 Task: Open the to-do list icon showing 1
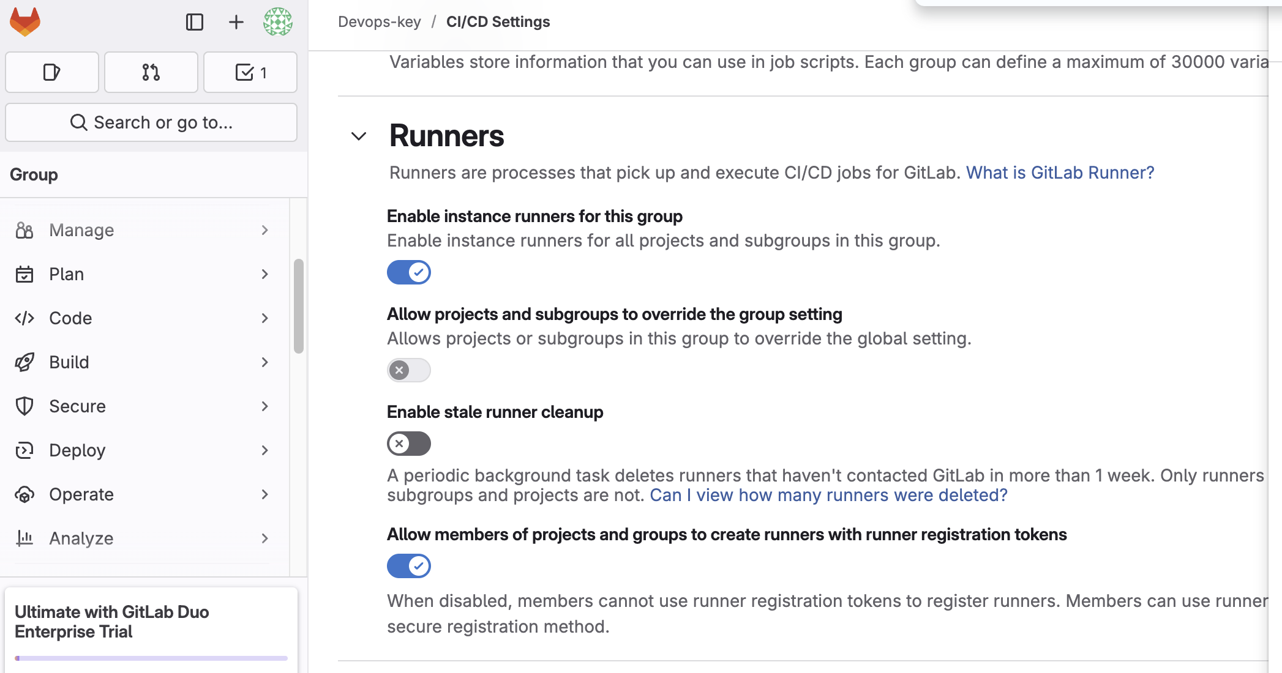pos(250,72)
